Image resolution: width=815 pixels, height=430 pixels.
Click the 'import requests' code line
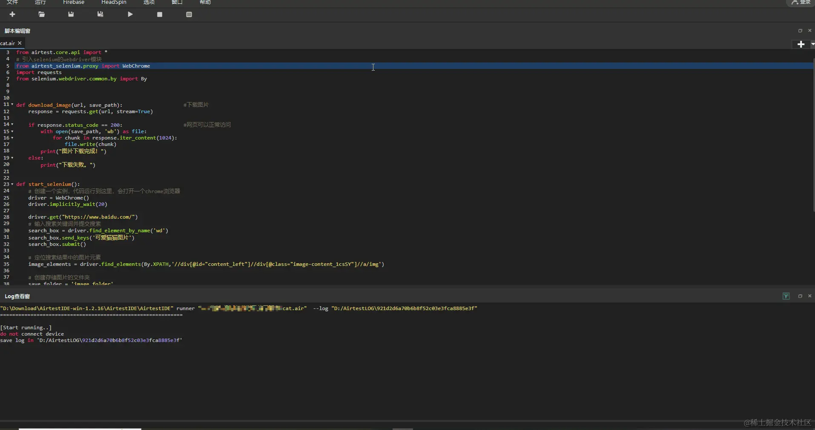tap(39, 72)
